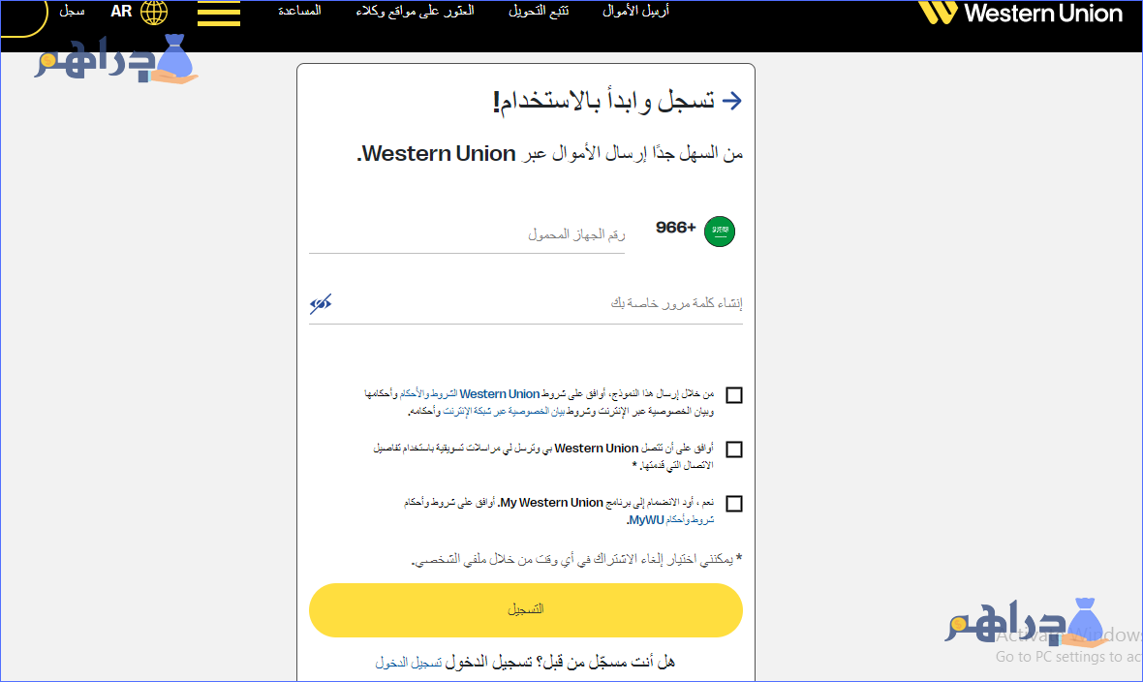Open the Saudi flag country selector
This screenshot has width=1143, height=682.
720,232
